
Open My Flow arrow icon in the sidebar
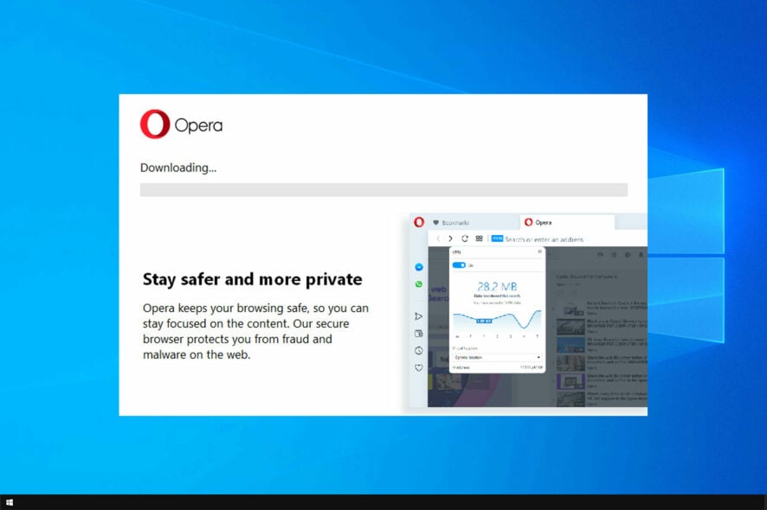[419, 316]
